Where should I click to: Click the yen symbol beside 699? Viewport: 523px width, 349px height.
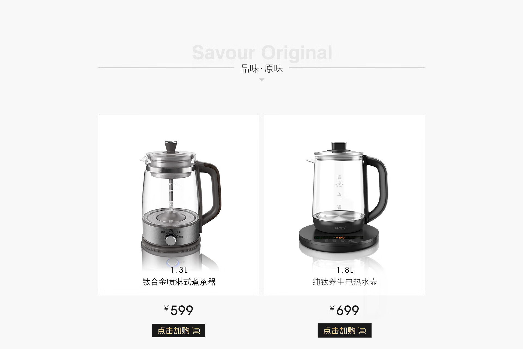[332, 308]
